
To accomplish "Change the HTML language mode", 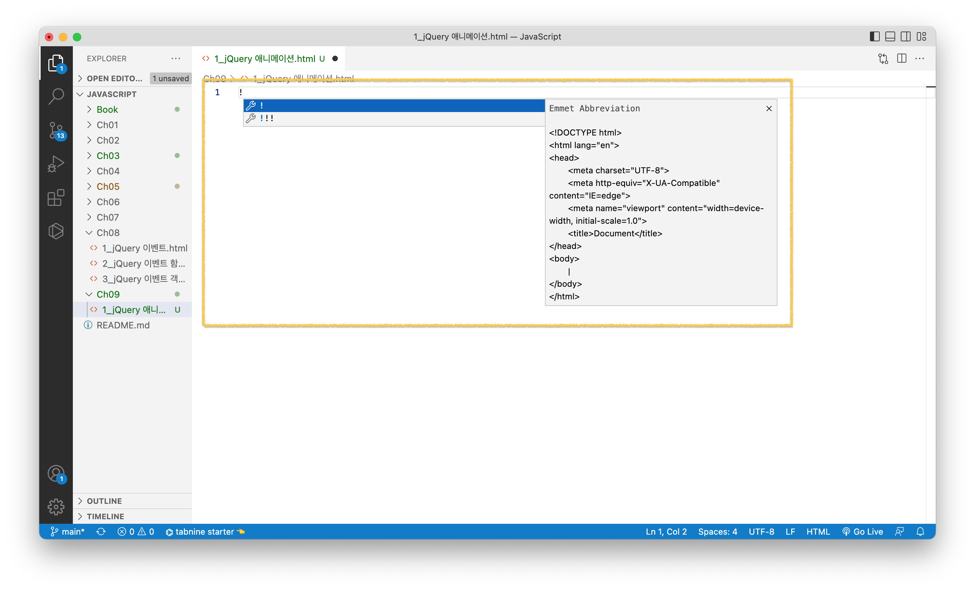I will 818,532.
